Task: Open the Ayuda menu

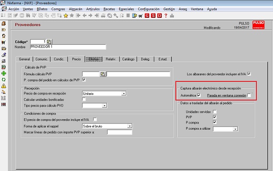Action: click(212, 9)
